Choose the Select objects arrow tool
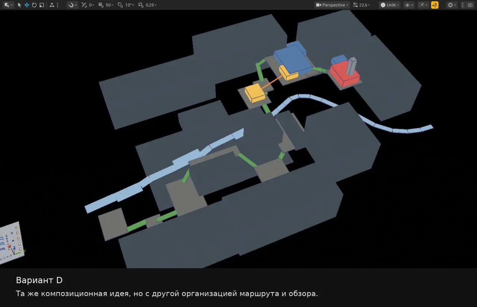 point(19,5)
